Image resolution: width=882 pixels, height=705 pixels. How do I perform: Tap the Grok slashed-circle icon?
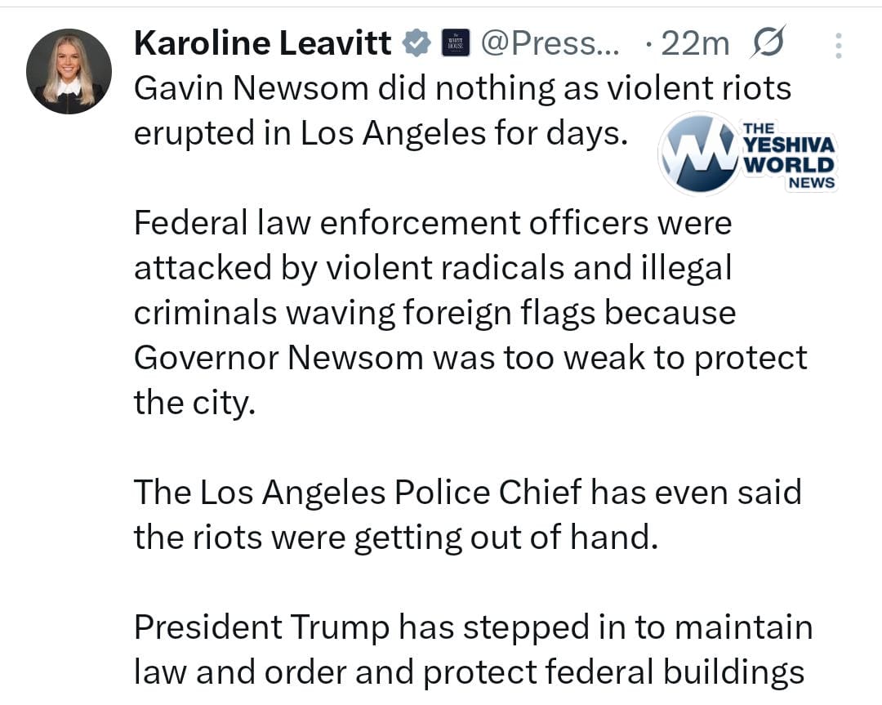(x=767, y=43)
